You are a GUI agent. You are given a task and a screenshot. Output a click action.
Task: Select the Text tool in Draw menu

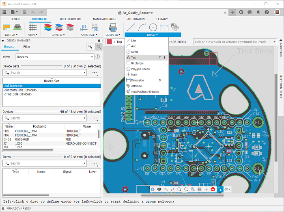pyautogui.click(x=134, y=58)
